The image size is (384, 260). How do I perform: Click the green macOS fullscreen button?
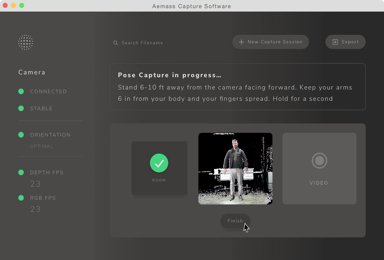[22, 6]
